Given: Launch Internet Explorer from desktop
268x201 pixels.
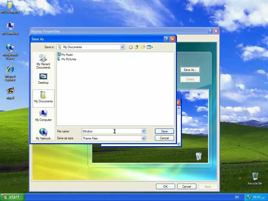Looking at the screenshot, I should click(x=10, y=73).
